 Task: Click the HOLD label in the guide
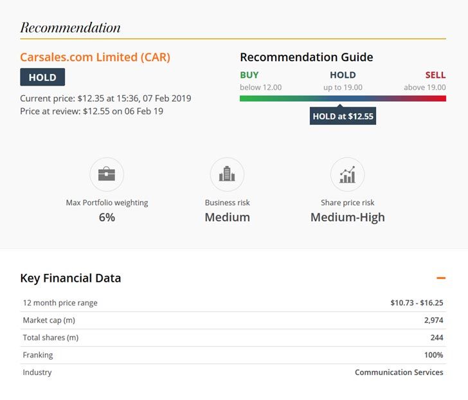(343, 75)
